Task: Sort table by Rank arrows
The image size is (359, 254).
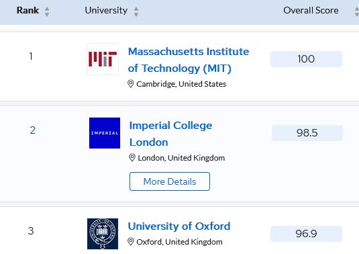Action: pyautogui.click(x=47, y=11)
